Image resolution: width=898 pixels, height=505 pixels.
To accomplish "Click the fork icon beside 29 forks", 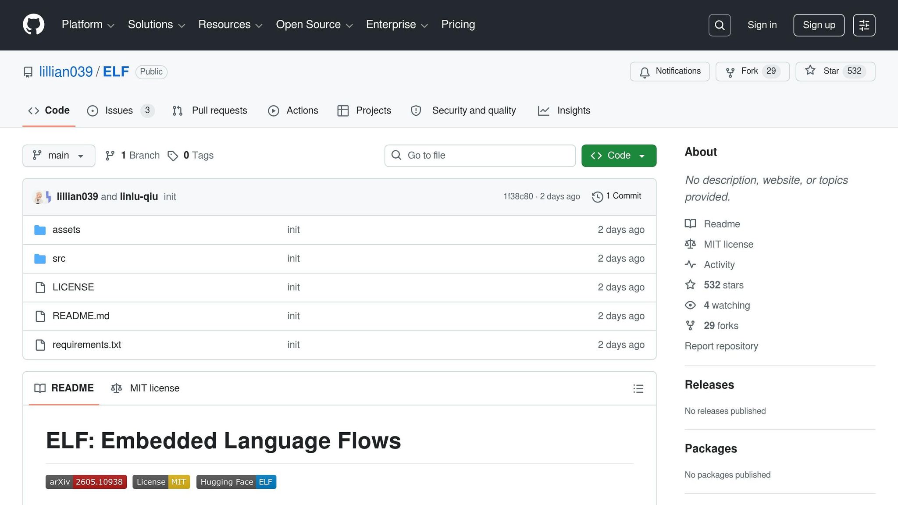I will click(690, 325).
